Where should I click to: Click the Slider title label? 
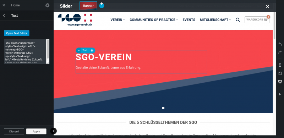pyautogui.click(x=66, y=6)
